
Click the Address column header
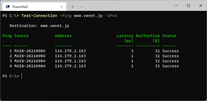(63, 36)
